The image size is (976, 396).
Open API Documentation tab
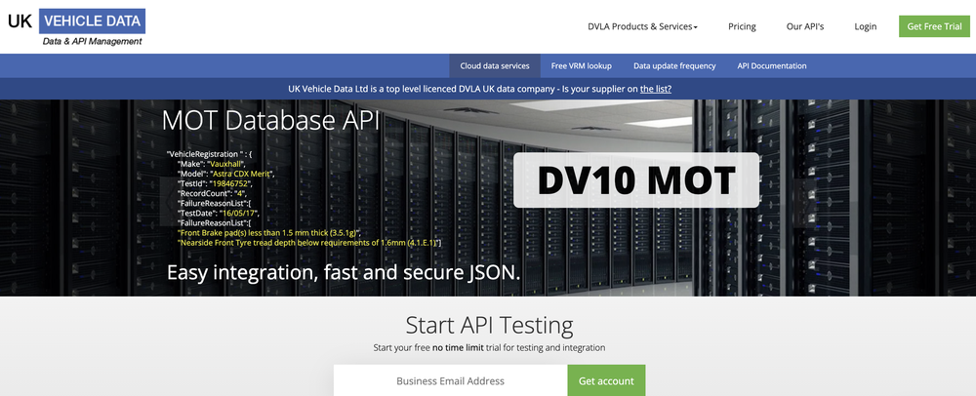(772, 66)
